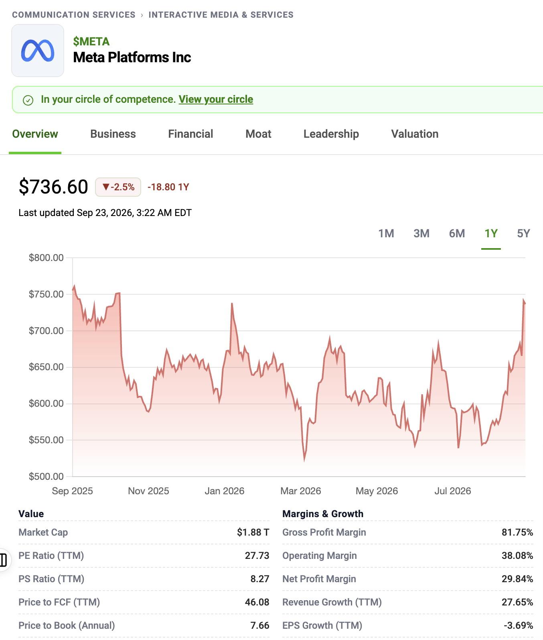This screenshot has height=640, width=543.
Task: Click the sidebar panel icon at left edge
Action: [3, 560]
